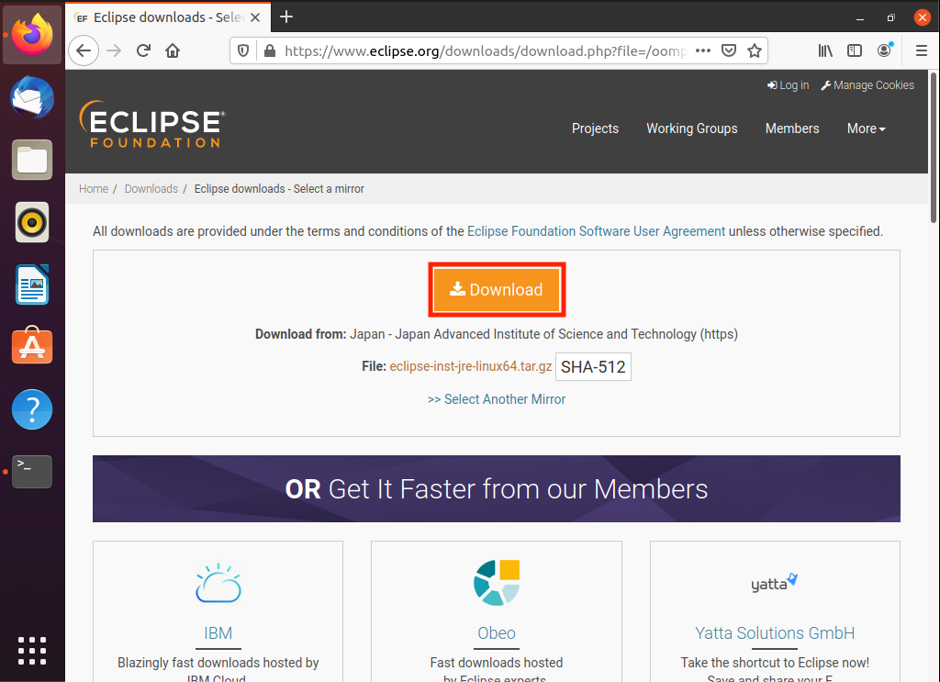Click the "Eclipse downloads - Select a mirror" breadcrumb text

279,189
